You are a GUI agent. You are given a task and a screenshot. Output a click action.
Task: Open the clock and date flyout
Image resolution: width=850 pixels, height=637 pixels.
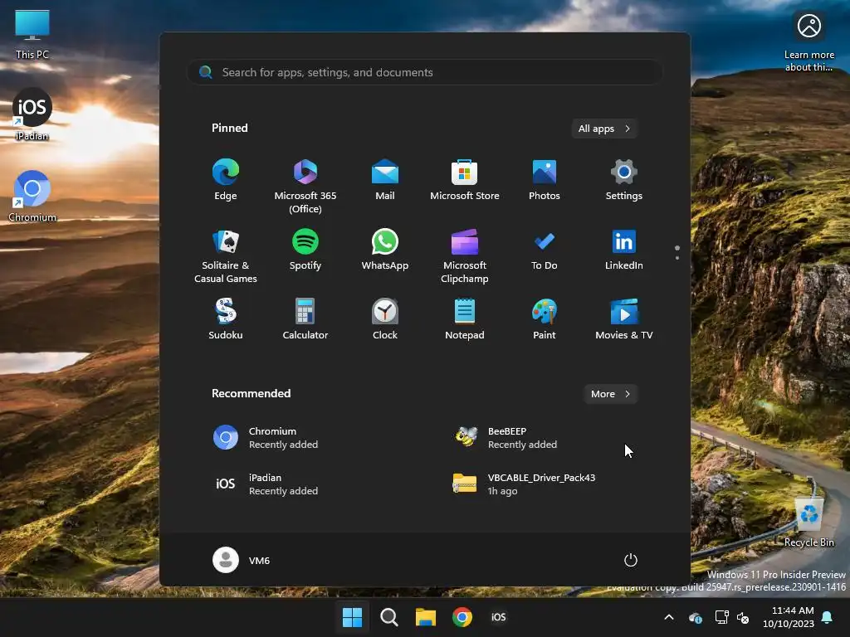coord(789,617)
